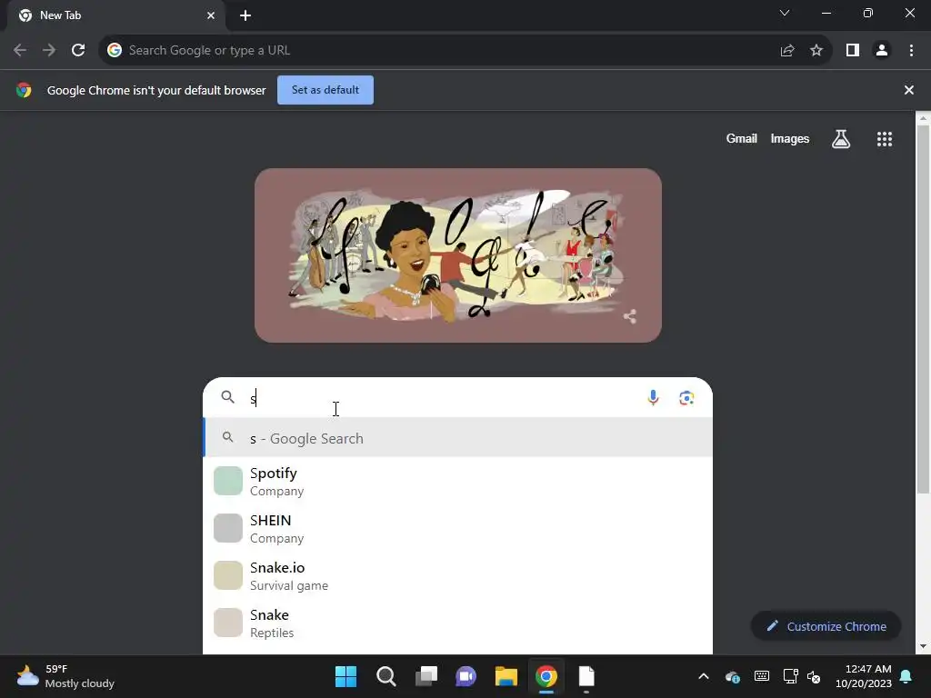Open Chrome's three-dot menu
Viewport: 931px width, 698px height.
click(911, 51)
